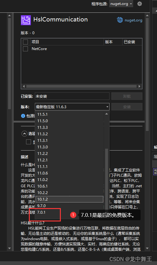Pick highlighted version 10.1.2
Viewport: 157px width, 265px height.
click(70, 199)
